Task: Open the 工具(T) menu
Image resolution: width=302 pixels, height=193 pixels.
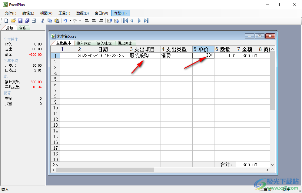Action: pos(64,13)
